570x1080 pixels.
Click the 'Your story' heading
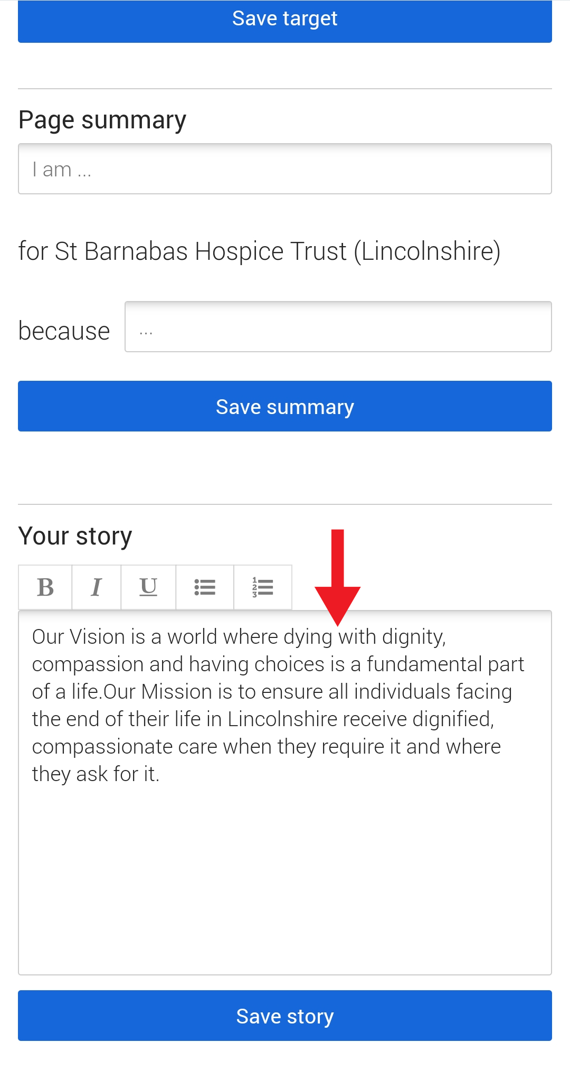(75, 536)
